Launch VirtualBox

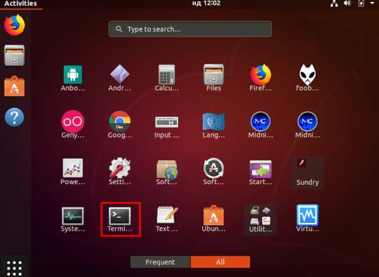coord(308,219)
